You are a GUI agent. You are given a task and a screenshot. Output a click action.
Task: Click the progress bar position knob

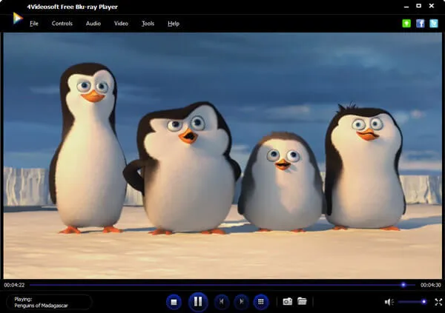(403, 285)
